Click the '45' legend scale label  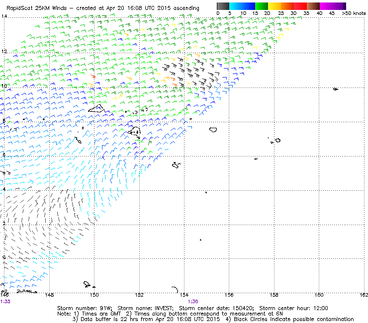332,13
